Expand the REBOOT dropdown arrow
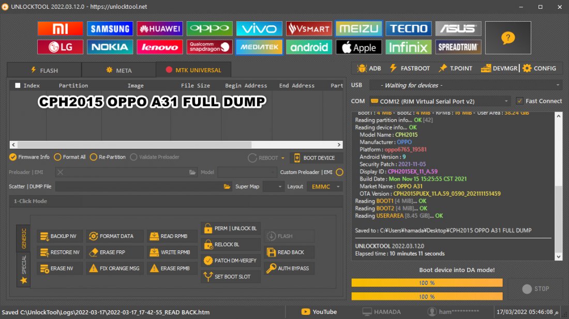Image resolution: width=569 pixels, height=319 pixels. coord(282,158)
